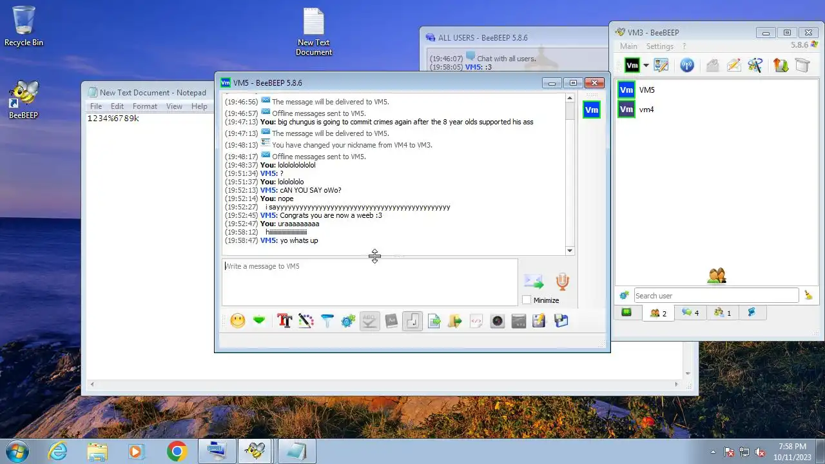Click the blue broadcast antenna icon

(687, 65)
